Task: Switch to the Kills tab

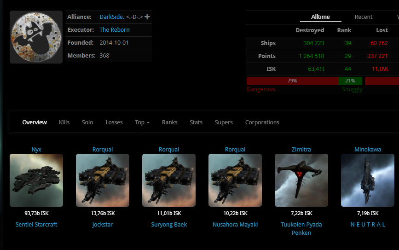Action: pos(64,122)
